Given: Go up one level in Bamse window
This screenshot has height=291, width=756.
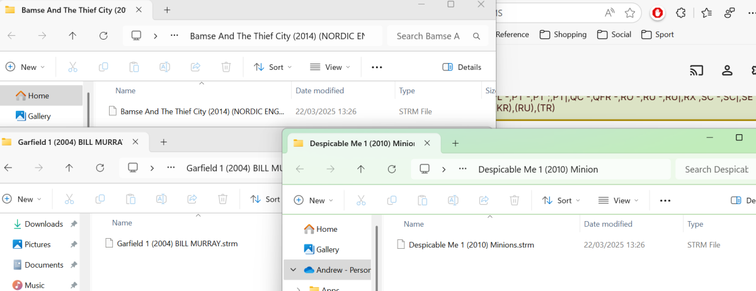Looking at the screenshot, I should click(72, 36).
